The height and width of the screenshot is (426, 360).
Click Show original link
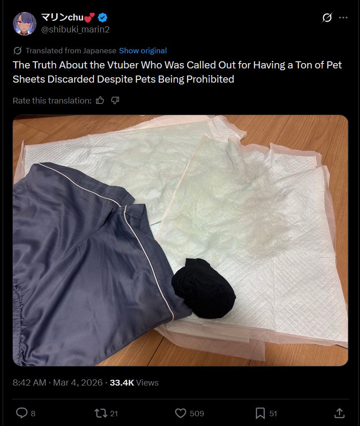point(143,51)
